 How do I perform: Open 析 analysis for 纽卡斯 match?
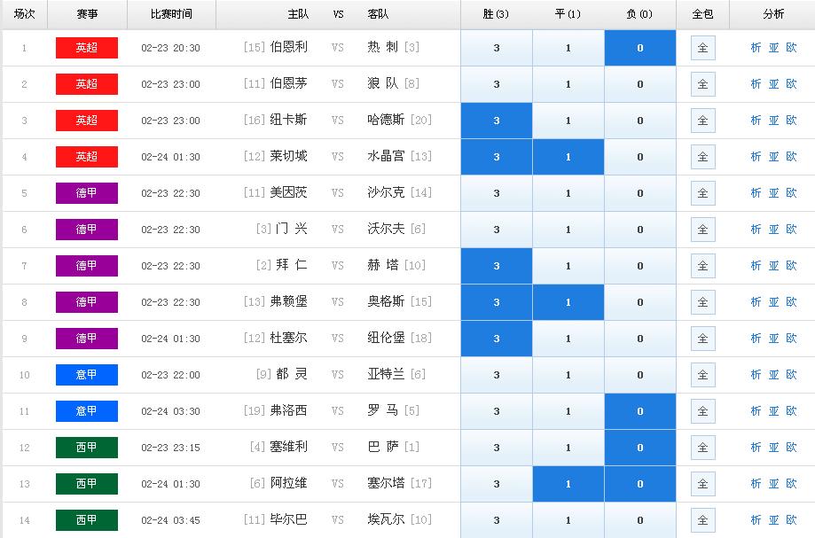pos(756,121)
